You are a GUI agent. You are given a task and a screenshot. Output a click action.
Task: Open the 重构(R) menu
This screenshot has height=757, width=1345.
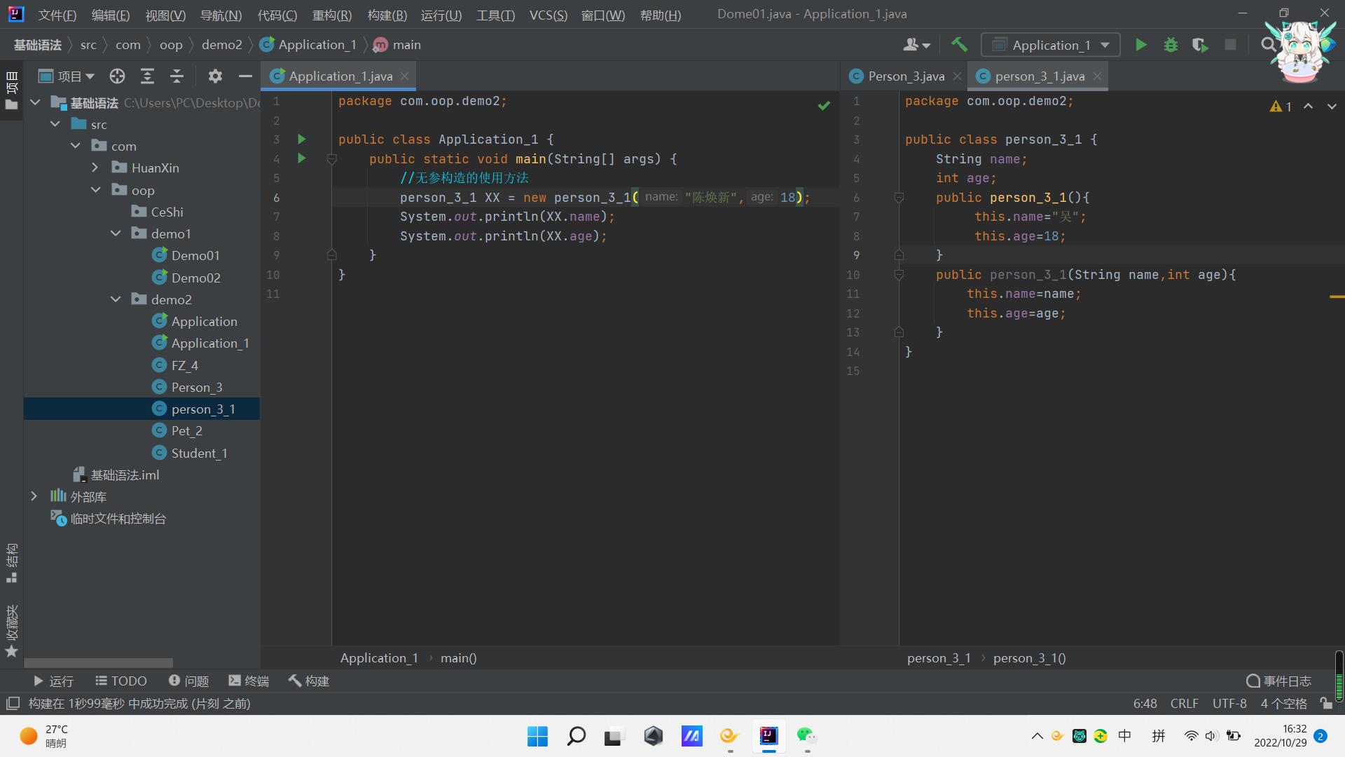tap(331, 15)
